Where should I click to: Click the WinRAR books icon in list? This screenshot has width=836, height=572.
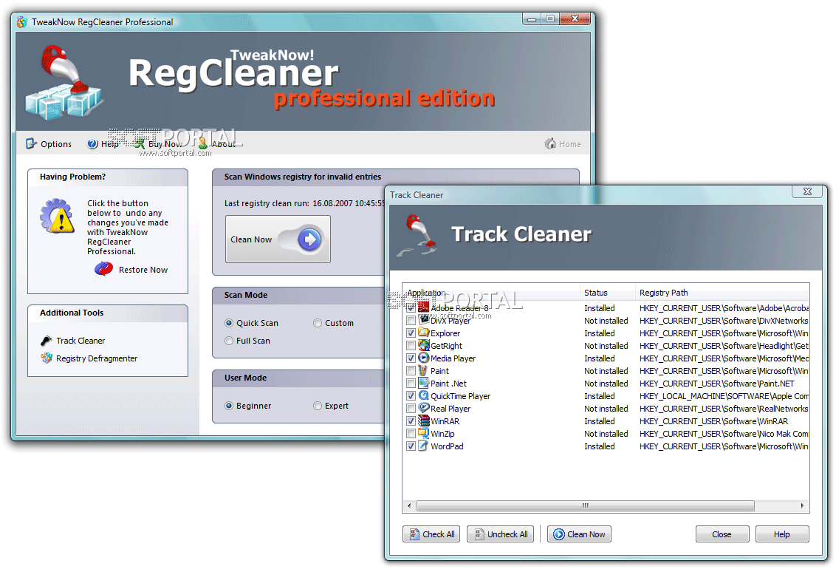tap(423, 421)
